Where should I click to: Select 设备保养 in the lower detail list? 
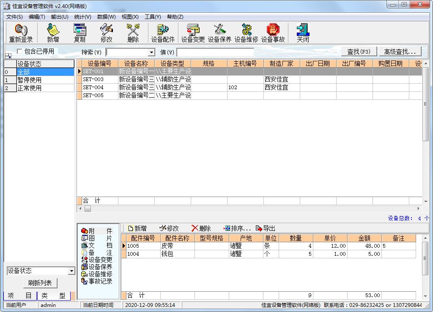tap(97, 267)
